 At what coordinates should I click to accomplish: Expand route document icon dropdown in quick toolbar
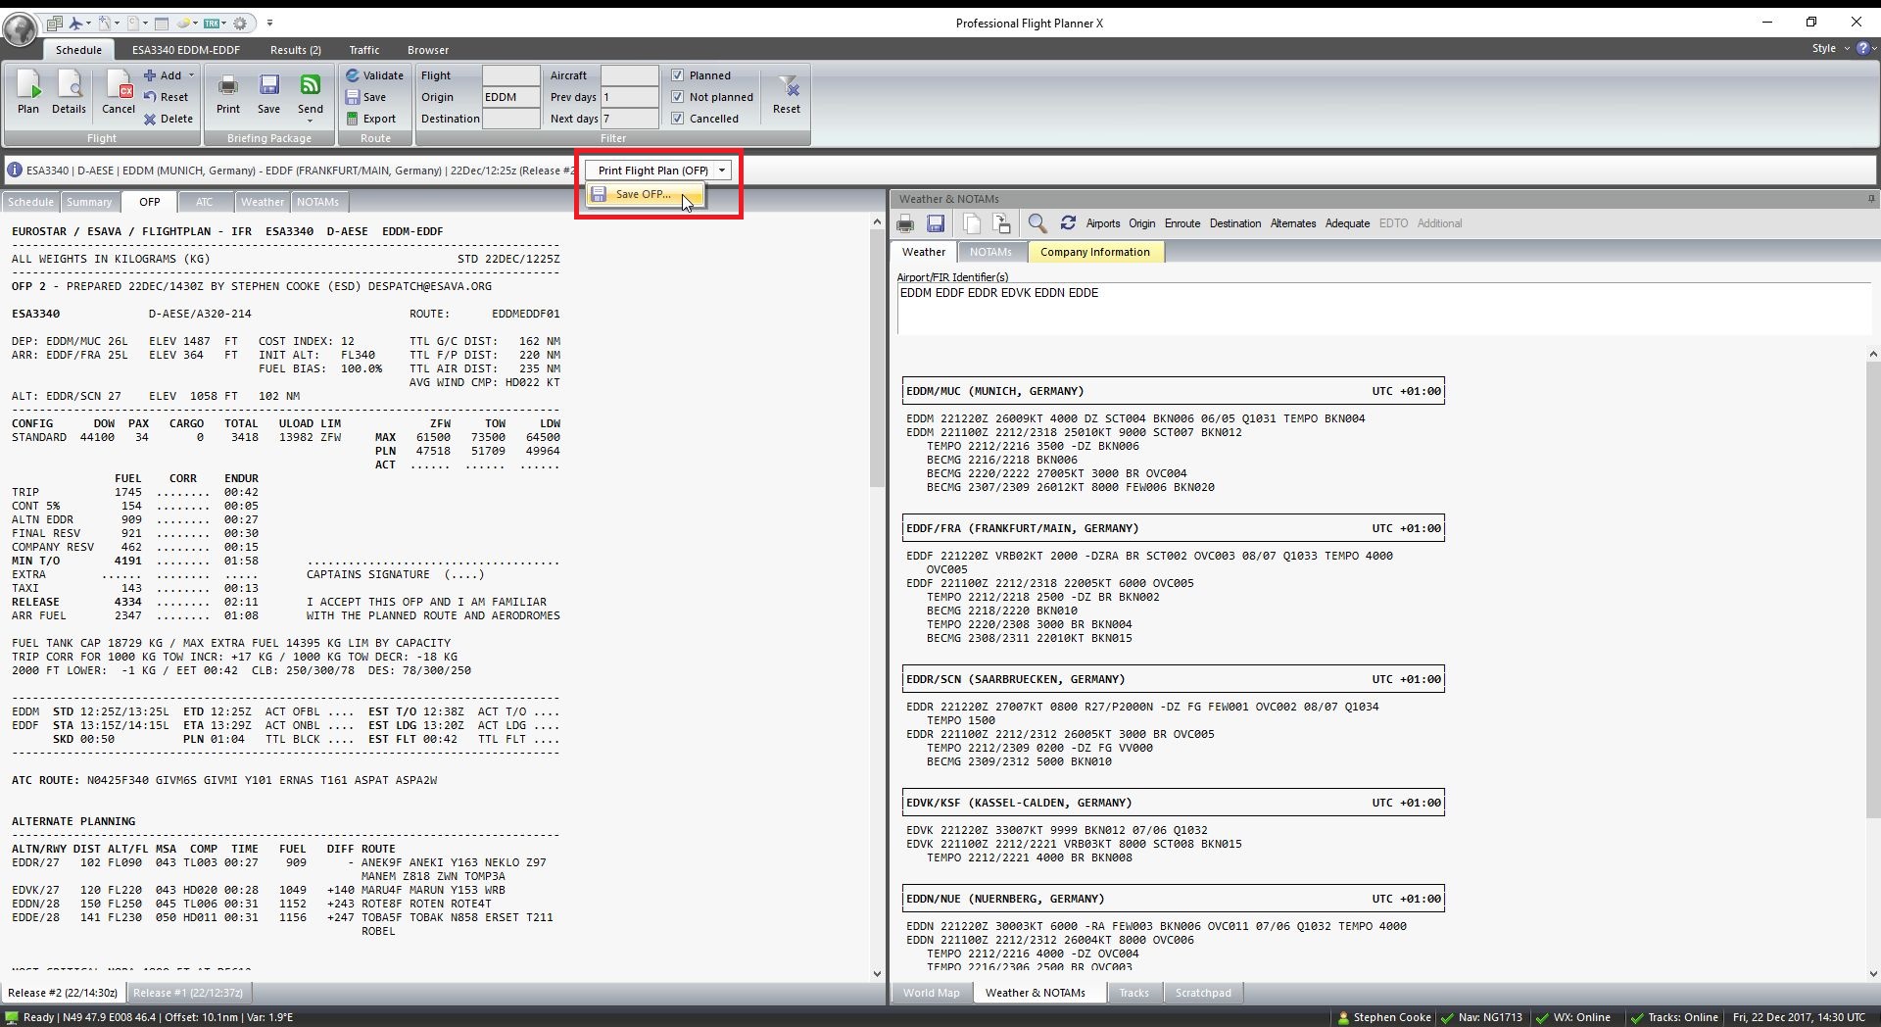point(118,24)
